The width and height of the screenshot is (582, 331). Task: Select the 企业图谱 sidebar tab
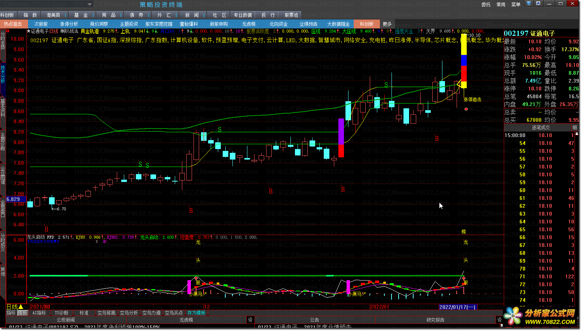click(3, 175)
